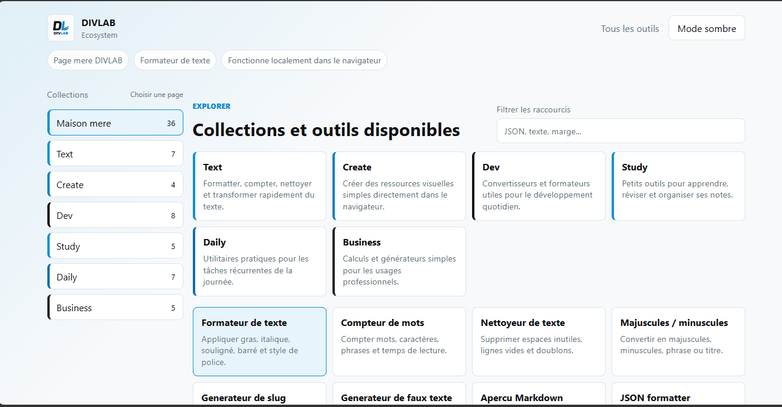Image resolution: width=782 pixels, height=407 pixels.
Task: Launch the Compteur de mots tool
Action: coord(399,341)
